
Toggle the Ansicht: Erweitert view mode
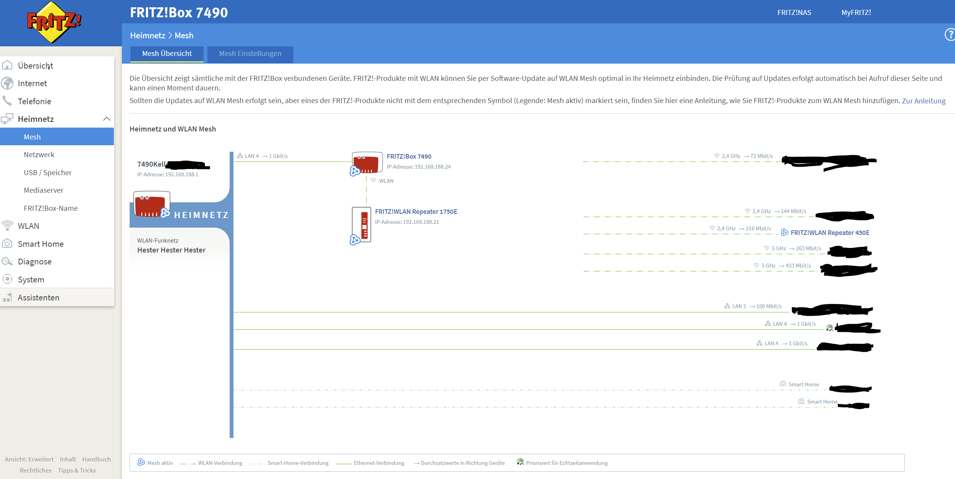pos(29,459)
